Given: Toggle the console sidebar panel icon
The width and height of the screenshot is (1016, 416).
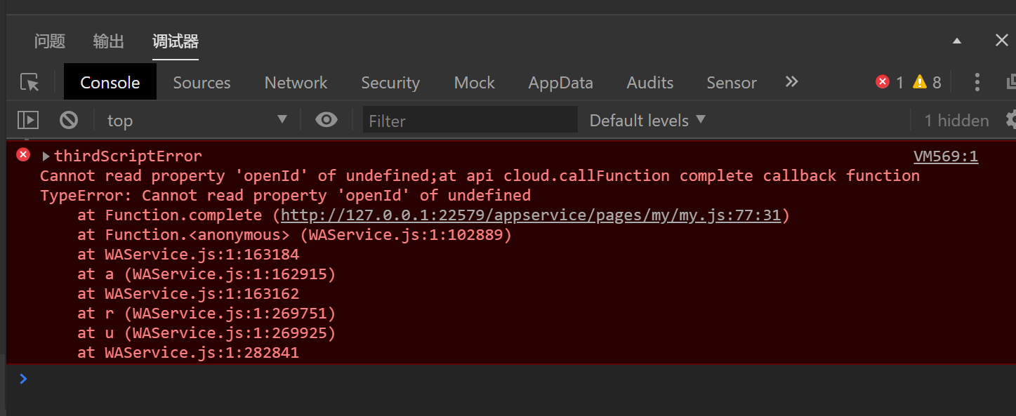Looking at the screenshot, I should pyautogui.click(x=28, y=120).
